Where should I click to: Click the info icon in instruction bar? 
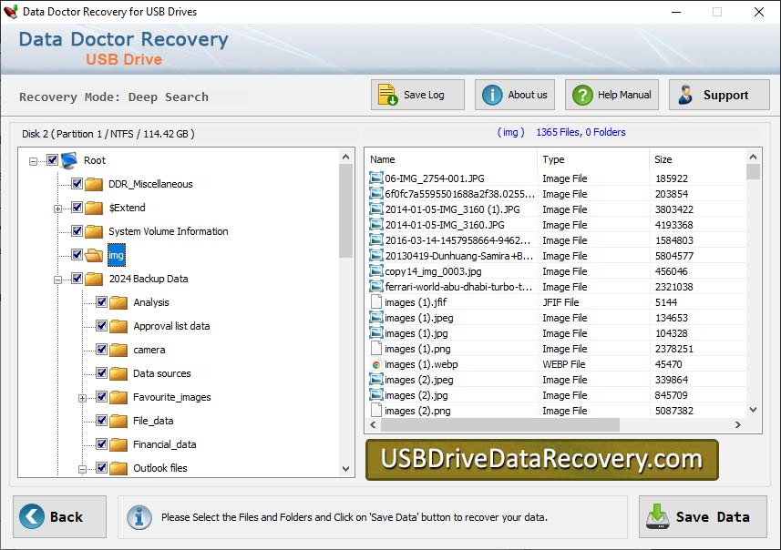click(139, 516)
